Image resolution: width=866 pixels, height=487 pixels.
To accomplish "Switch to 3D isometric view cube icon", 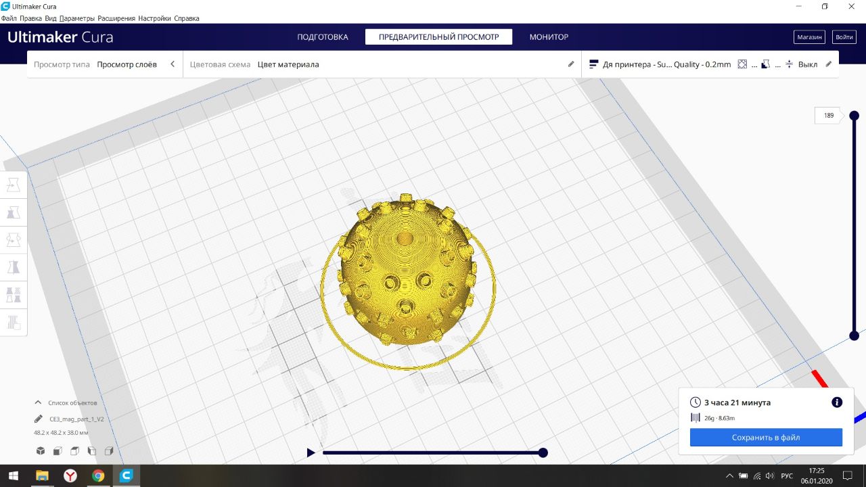I will click(x=41, y=451).
